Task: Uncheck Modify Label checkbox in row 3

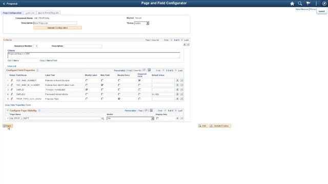Action: pos(87,89)
